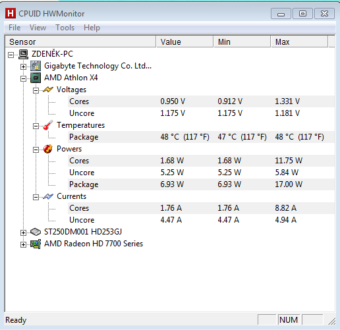Click the Min column header
Viewport: 340px width, 330px height.
click(242, 41)
